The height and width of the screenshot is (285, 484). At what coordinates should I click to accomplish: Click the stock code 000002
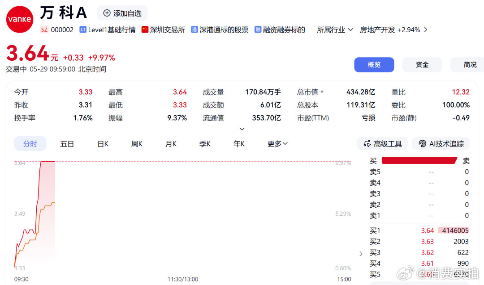[x=62, y=30]
